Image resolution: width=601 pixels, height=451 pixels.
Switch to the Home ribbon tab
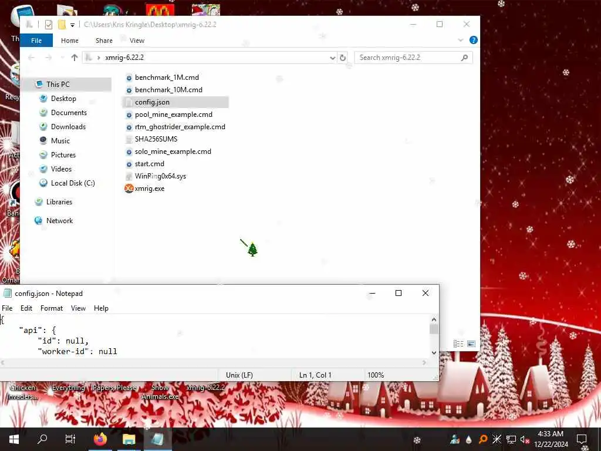click(x=70, y=41)
